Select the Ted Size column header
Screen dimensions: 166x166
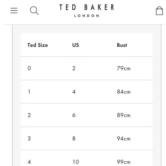point(37,45)
